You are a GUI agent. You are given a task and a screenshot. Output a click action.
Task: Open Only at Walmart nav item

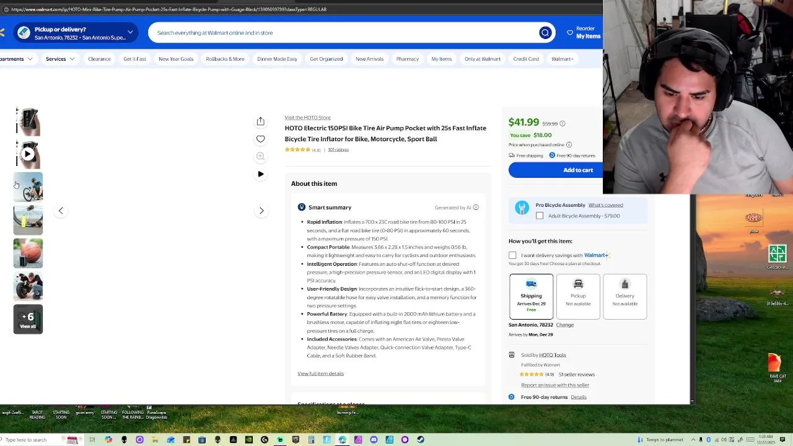click(x=482, y=59)
